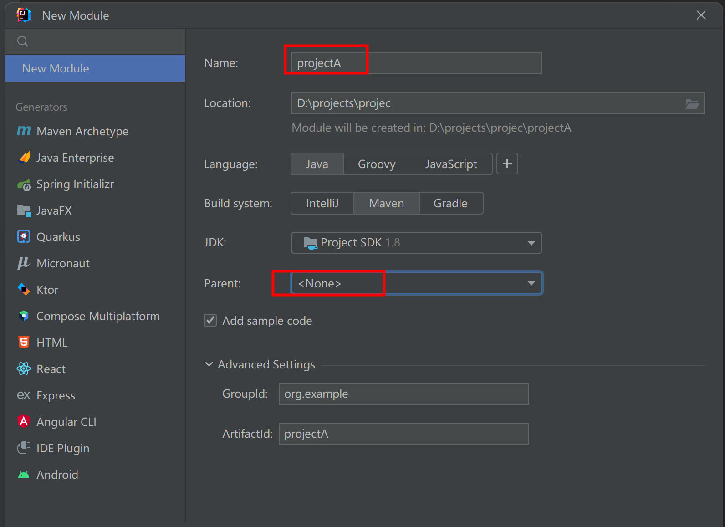Click the 'Module will be created in' hint text

431,128
